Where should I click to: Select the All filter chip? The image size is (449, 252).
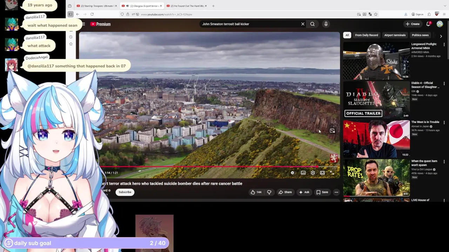[x=347, y=35]
